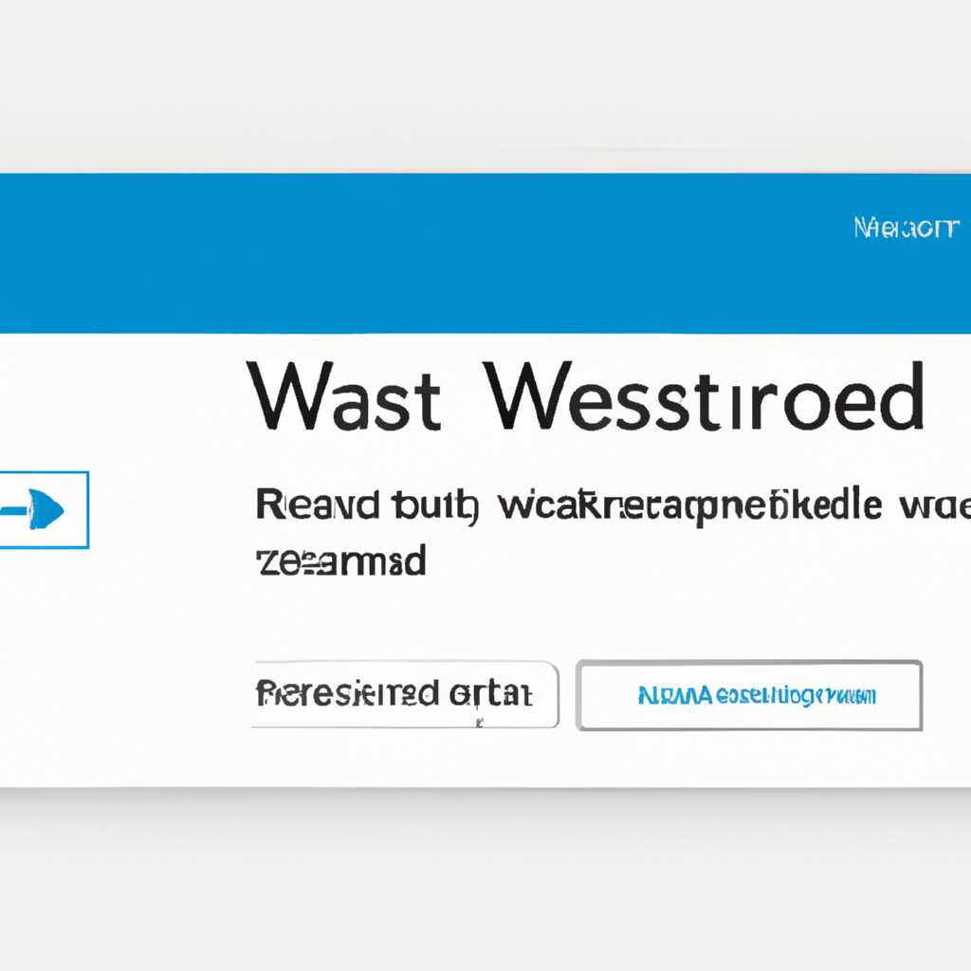Screen dimensions: 971x971
Task: Click the word "Westsroed" in the title
Action: 705,396
